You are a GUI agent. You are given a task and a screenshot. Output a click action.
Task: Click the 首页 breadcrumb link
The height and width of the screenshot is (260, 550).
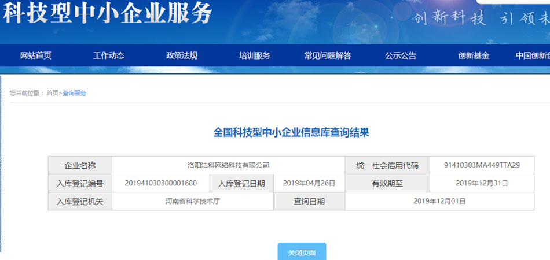click(52, 93)
